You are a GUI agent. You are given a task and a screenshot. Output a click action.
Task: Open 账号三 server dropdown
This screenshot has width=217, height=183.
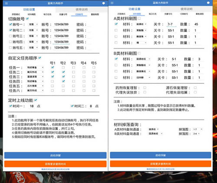(33, 36)
